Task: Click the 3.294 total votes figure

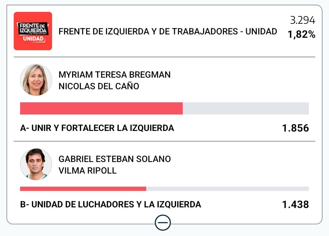Action: 302,21
